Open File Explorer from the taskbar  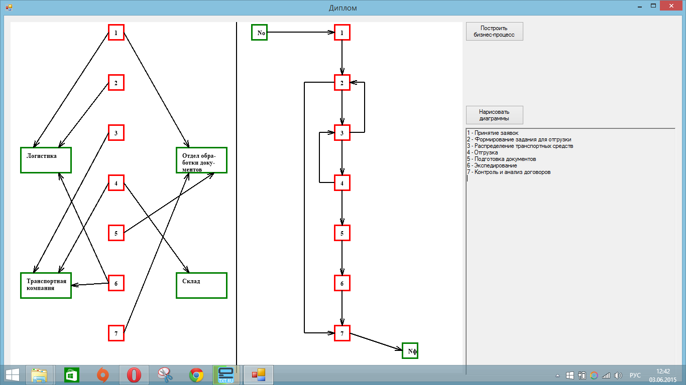pyautogui.click(x=40, y=375)
